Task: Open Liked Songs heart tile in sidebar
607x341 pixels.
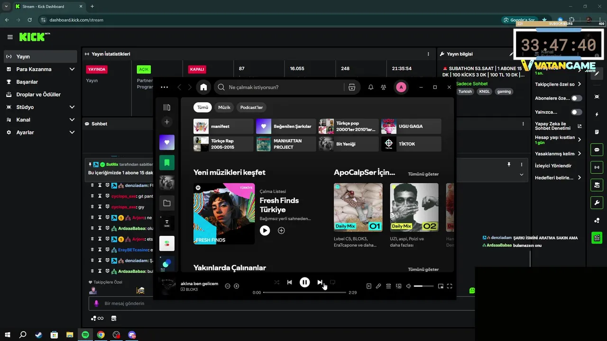Action: (x=167, y=142)
